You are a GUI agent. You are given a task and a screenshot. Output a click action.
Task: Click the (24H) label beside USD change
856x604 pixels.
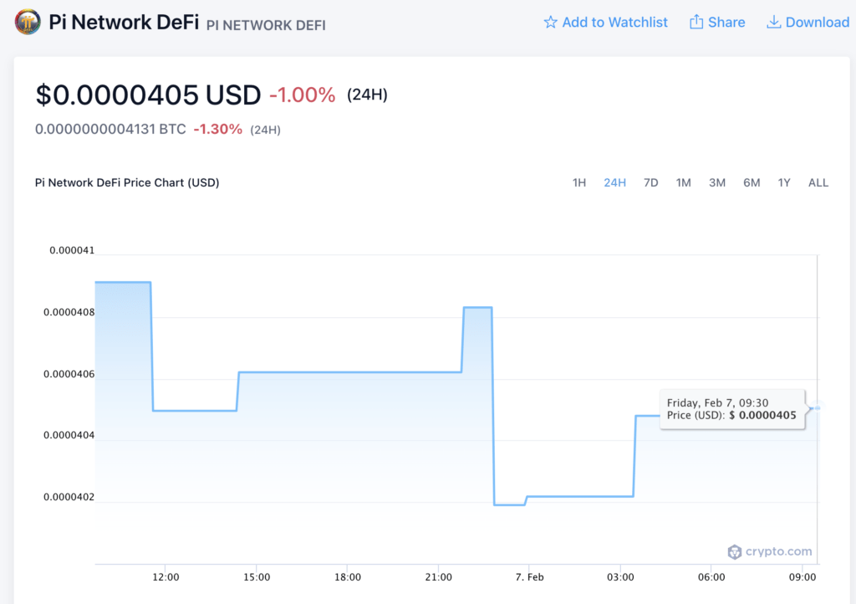click(x=368, y=95)
